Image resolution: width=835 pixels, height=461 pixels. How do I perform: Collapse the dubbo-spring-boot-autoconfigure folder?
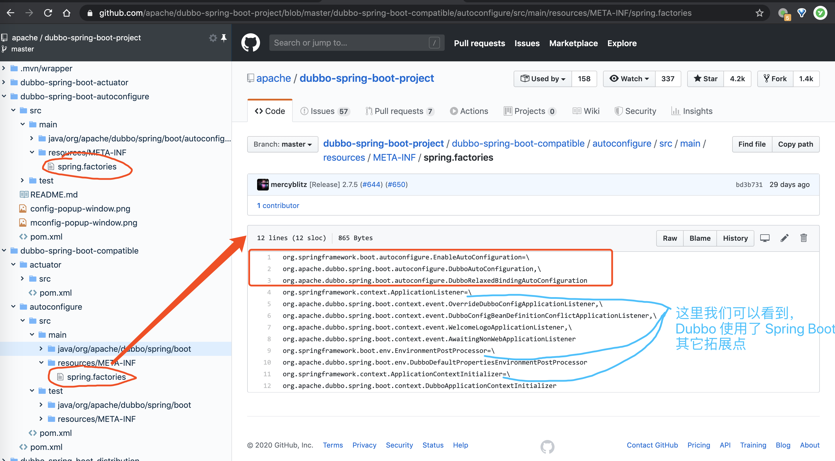pos(4,96)
